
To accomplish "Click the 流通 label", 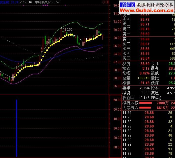I will coord(155,93).
